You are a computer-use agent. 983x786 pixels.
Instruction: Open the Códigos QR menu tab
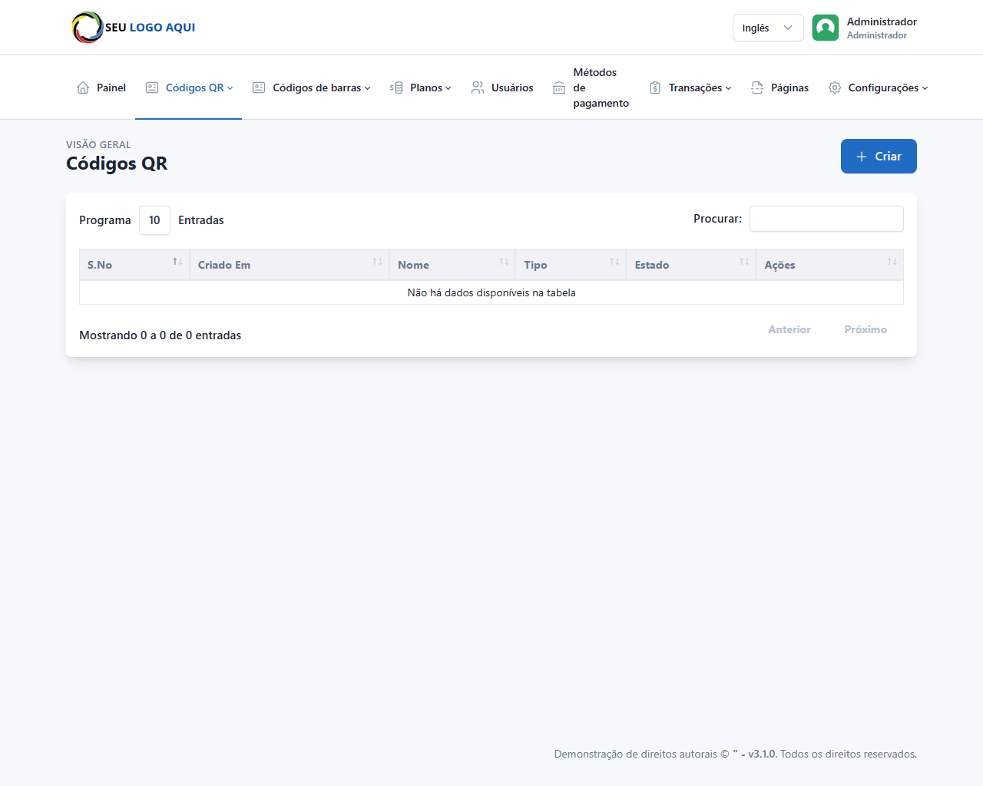(x=189, y=88)
